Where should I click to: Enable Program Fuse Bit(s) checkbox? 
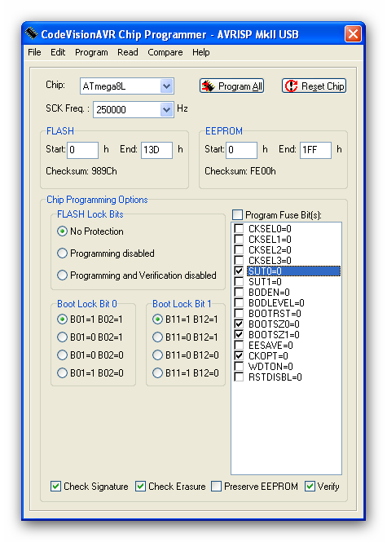pos(237,214)
